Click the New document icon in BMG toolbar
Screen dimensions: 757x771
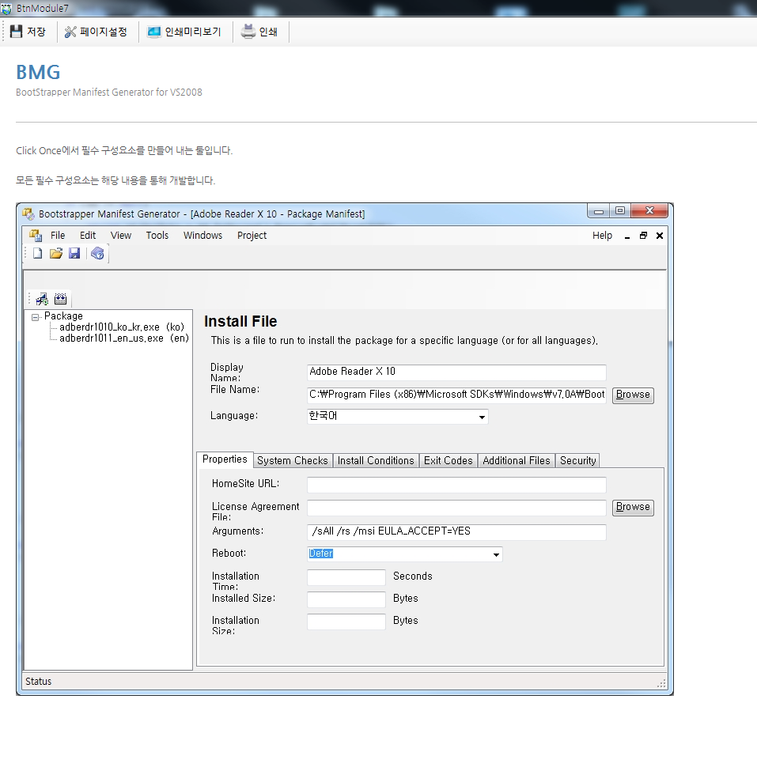click(x=37, y=254)
